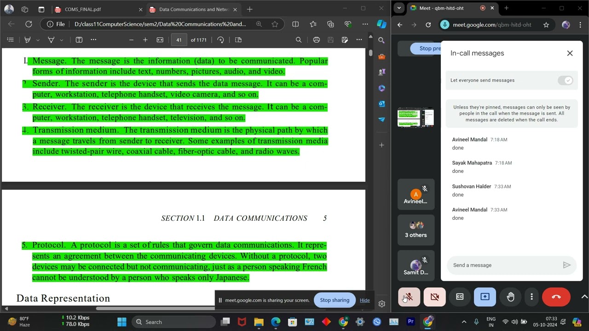
Task: Click the shared screen preview thumbnail
Action: (416, 117)
